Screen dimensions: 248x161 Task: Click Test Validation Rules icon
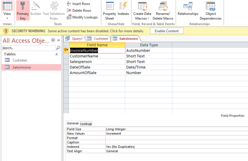click(54, 6)
